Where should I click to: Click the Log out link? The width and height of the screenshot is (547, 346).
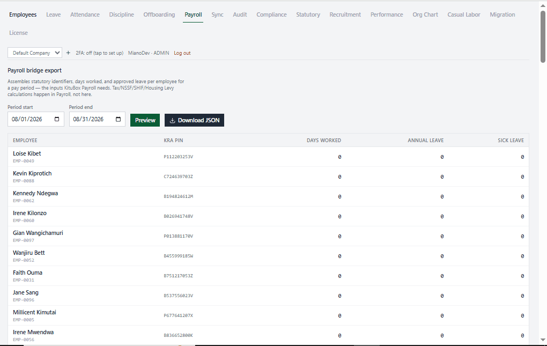pyautogui.click(x=182, y=53)
